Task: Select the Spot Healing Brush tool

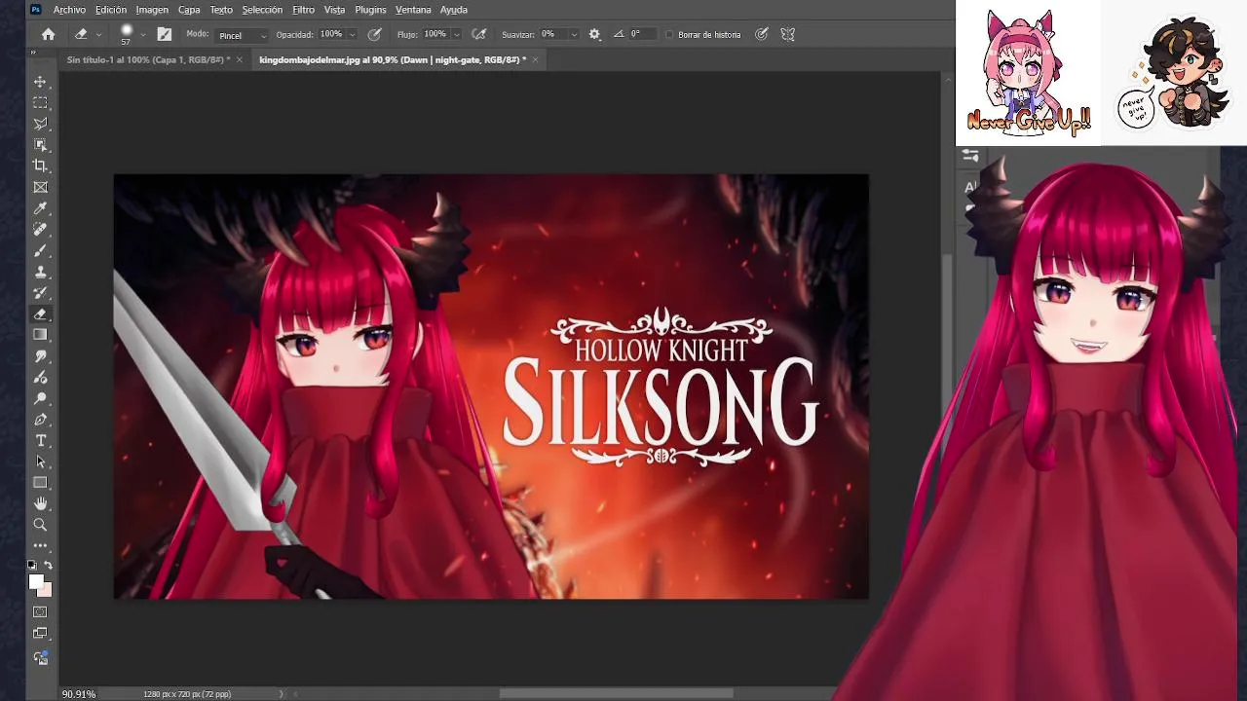Action: coord(40,230)
